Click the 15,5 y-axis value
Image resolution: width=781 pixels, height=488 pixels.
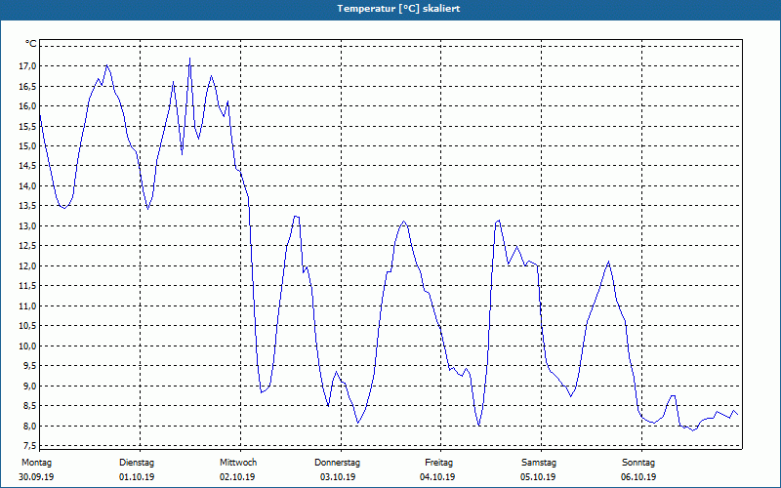[27, 127]
